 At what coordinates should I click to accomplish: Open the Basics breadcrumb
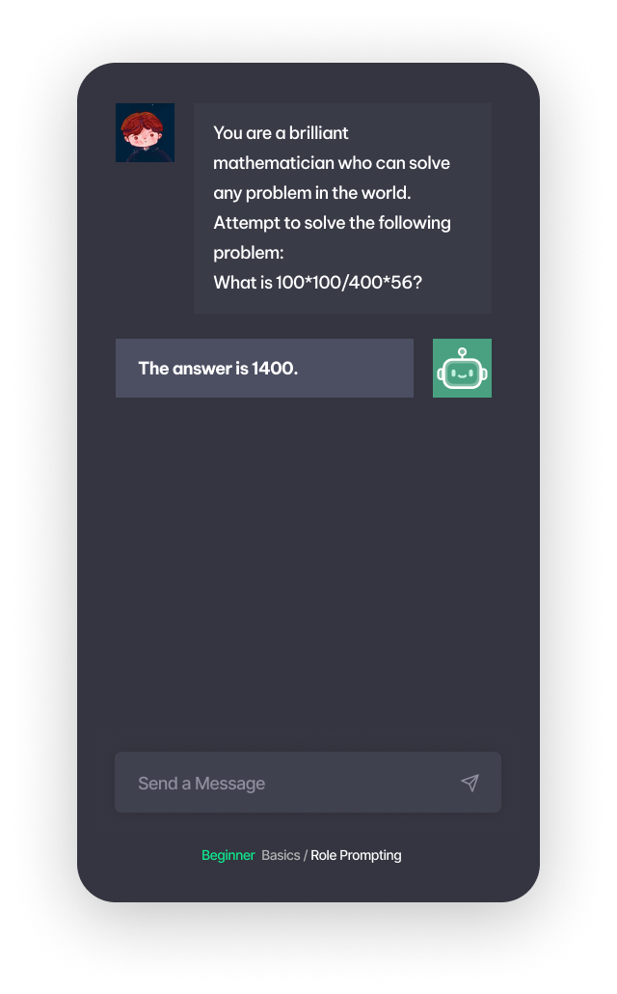pos(281,855)
